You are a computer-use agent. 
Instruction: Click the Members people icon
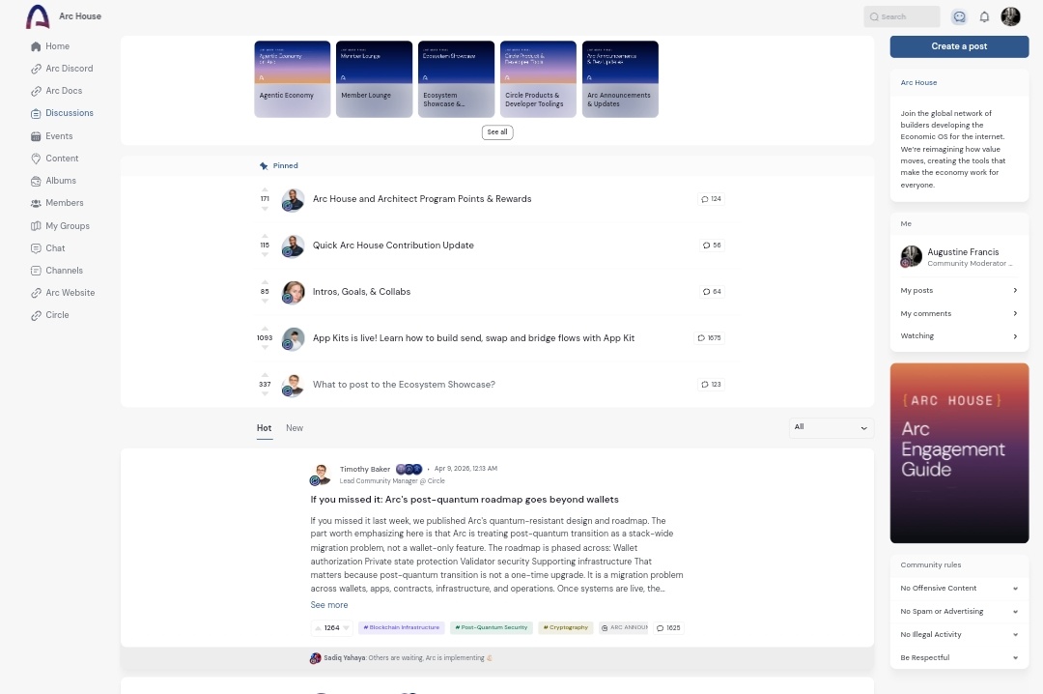click(36, 203)
